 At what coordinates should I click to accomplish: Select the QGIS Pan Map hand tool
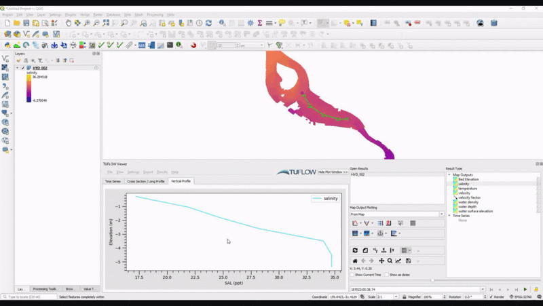click(68, 23)
